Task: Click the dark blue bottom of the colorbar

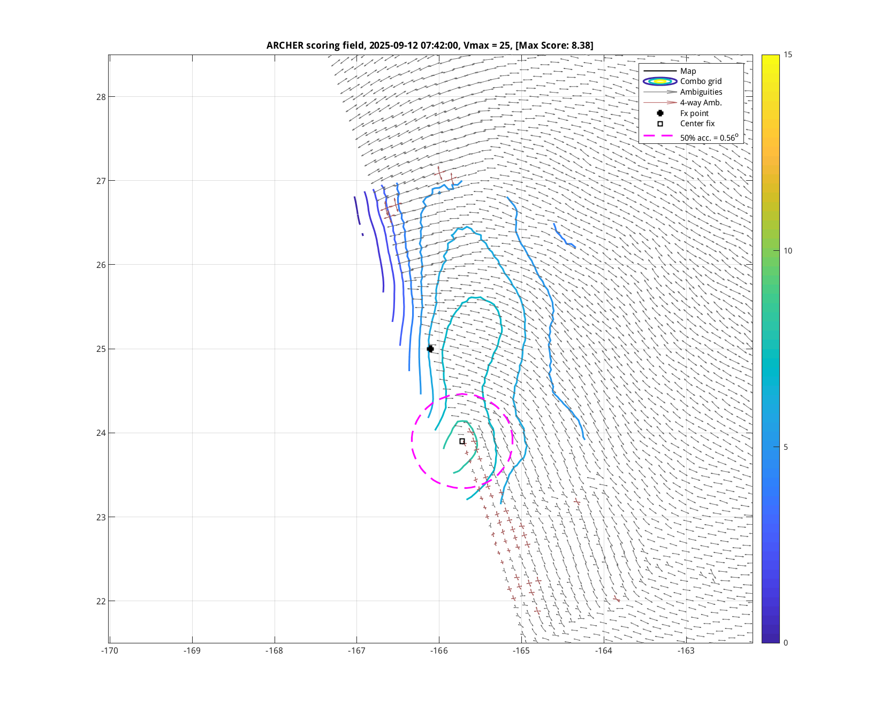Action: tap(770, 639)
